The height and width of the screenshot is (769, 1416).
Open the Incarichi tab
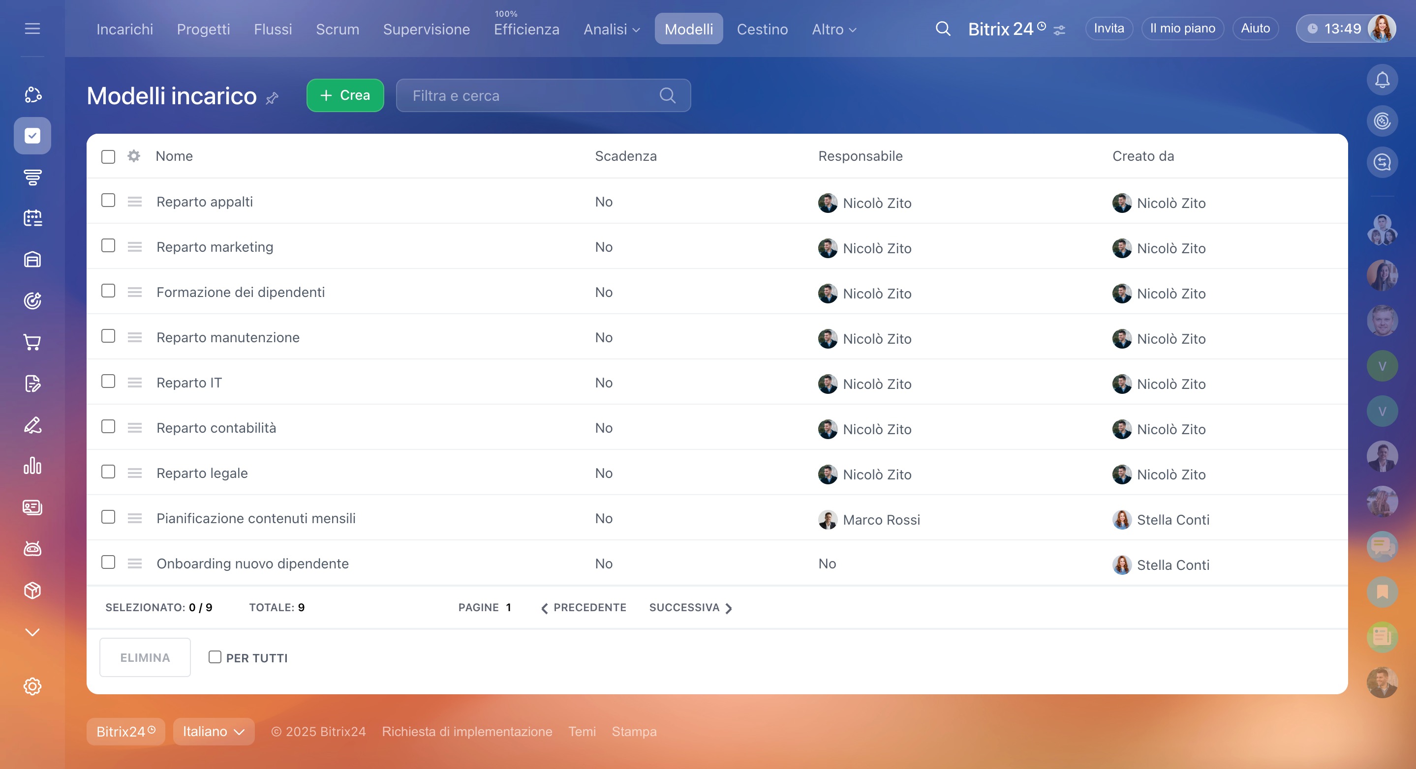[125, 29]
